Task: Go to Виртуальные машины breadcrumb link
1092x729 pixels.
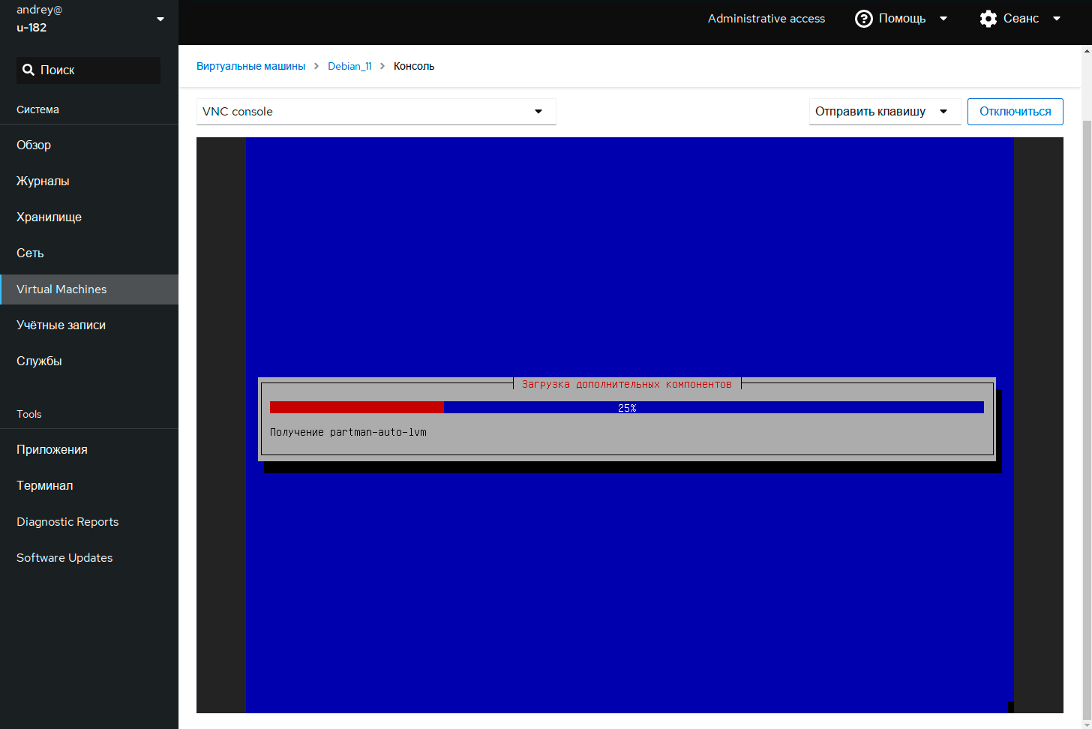Action: pos(250,66)
